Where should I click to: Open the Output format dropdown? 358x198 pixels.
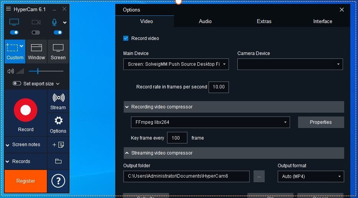[311, 176]
